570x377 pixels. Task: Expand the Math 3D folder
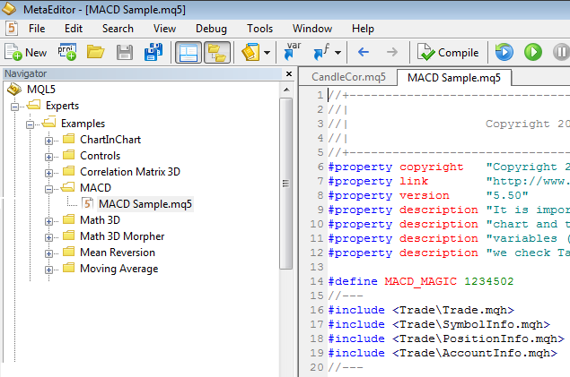48,221
